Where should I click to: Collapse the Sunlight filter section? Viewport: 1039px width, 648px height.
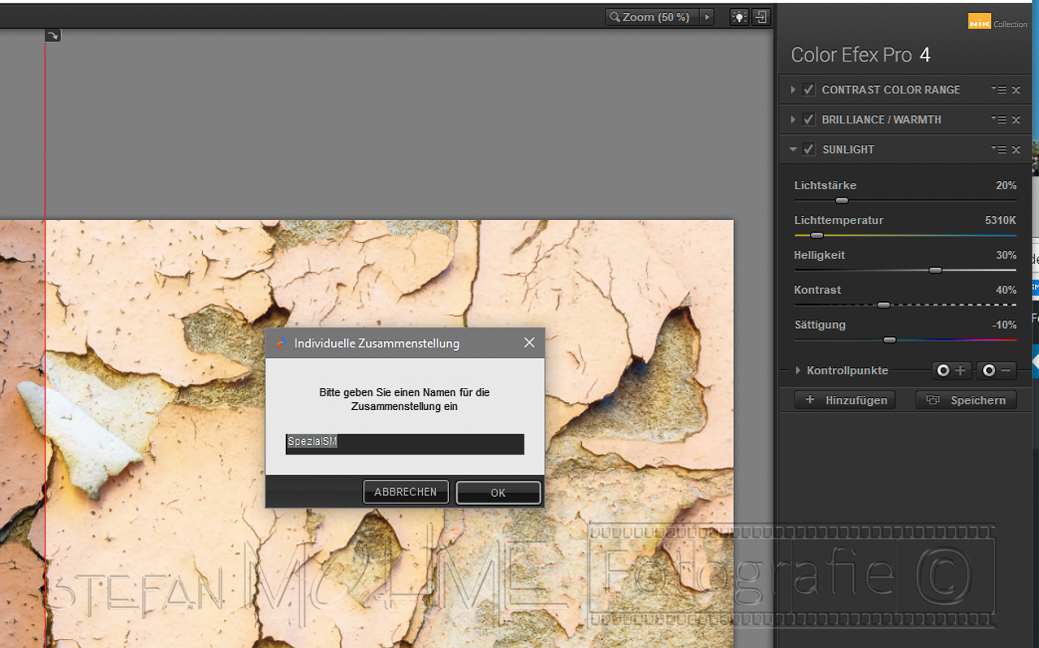point(792,149)
